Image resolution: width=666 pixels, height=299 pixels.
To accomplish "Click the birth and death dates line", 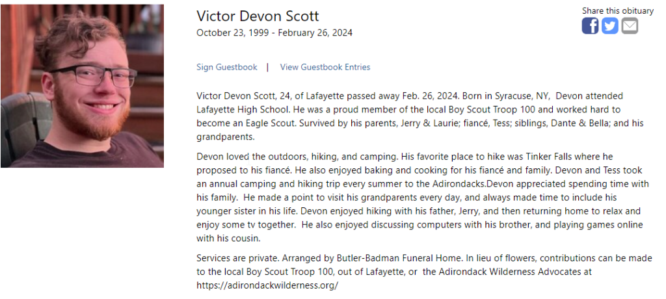I will [x=274, y=32].
